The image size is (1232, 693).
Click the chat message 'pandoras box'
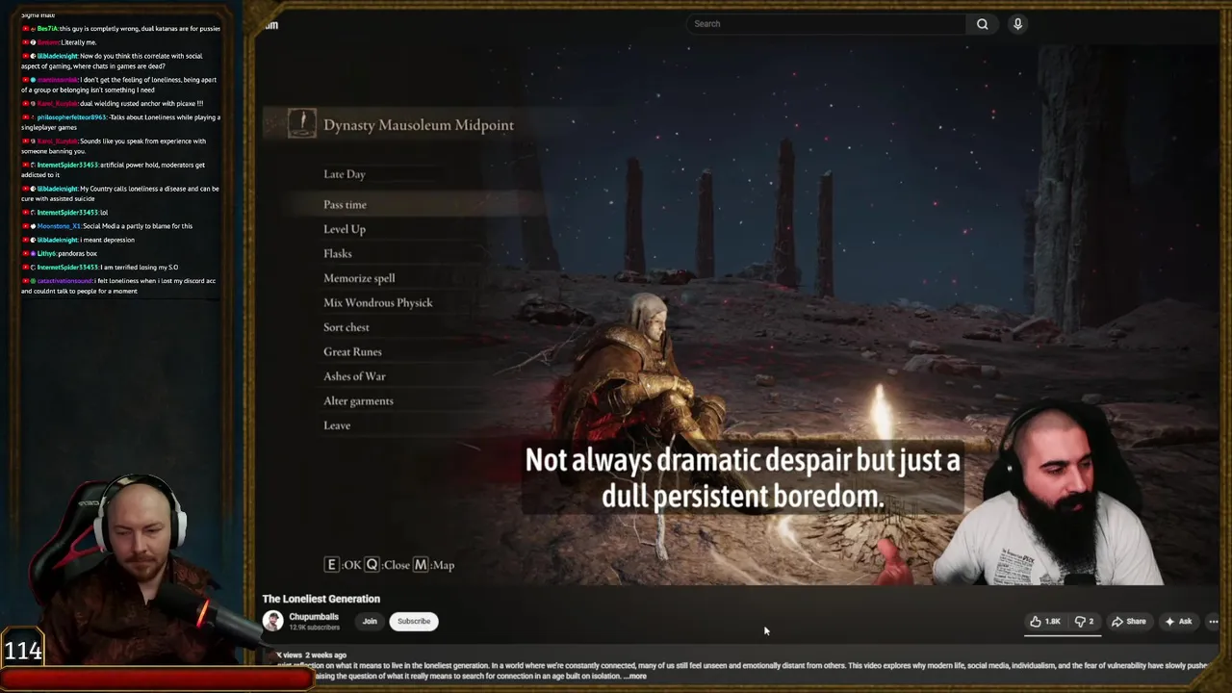click(x=77, y=253)
